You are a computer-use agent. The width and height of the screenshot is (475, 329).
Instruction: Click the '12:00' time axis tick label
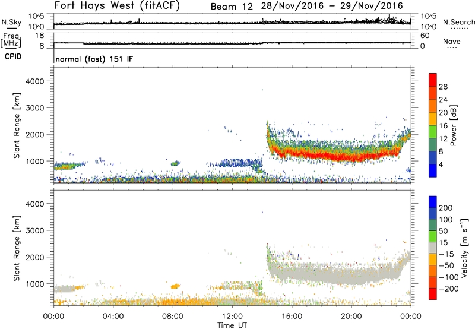(232, 317)
